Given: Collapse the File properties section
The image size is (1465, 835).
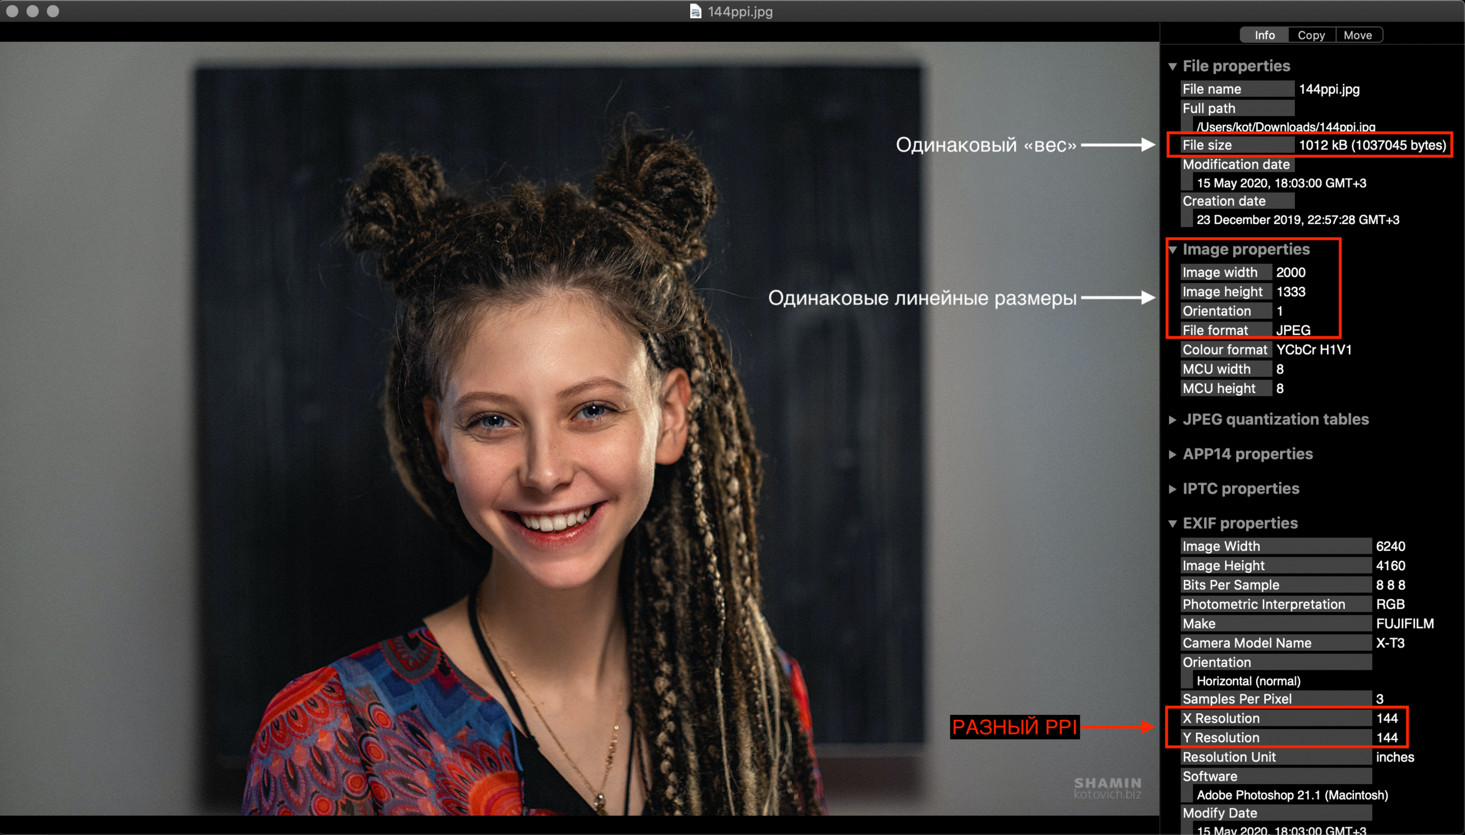Looking at the screenshot, I should (1173, 66).
